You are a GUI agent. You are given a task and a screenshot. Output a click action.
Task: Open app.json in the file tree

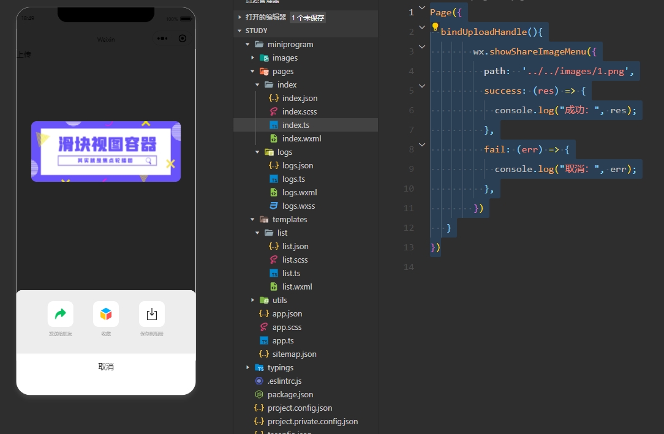click(x=287, y=313)
